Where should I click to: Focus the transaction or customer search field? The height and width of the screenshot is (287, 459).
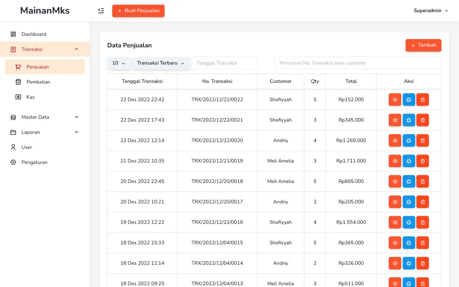(358, 63)
